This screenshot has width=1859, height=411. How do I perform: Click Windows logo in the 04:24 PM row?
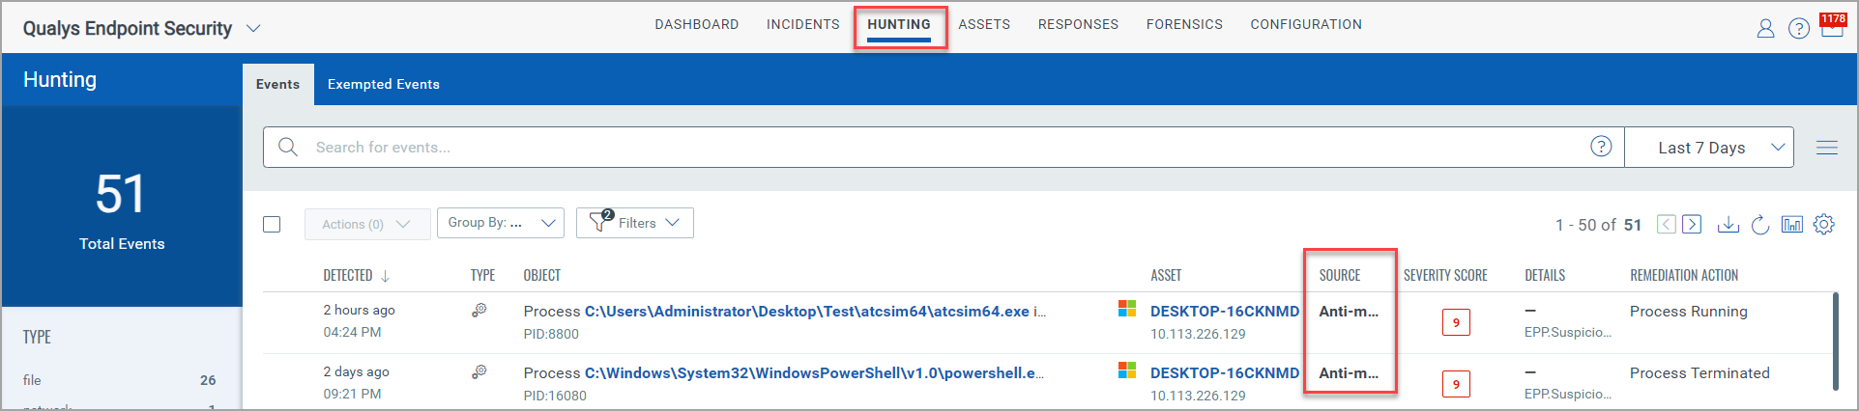[1127, 309]
